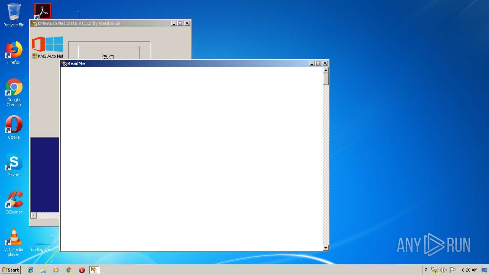Open the Adobe Acrobat desktop shortcut
Viewport: 489px width, 275px height.
click(42, 11)
